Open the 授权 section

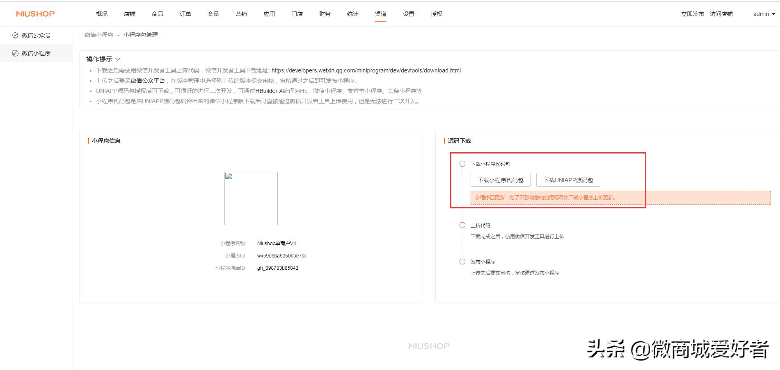(x=436, y=14)
